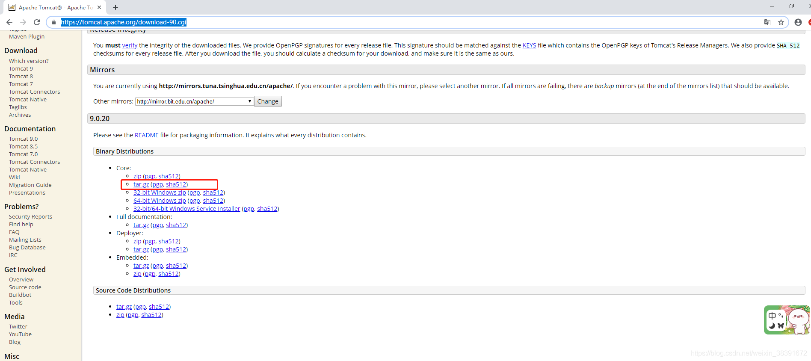811x361 pixels.
Task: Download the 64-bit Windows zip
Action: point(160,201)
